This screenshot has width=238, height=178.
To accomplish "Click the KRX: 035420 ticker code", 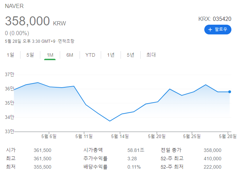I will [x=215, y=19].
